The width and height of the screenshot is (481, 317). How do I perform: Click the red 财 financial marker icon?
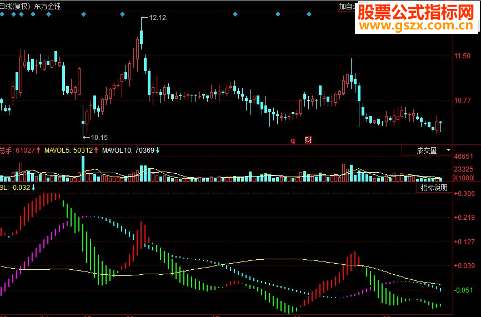coord(309,140)
